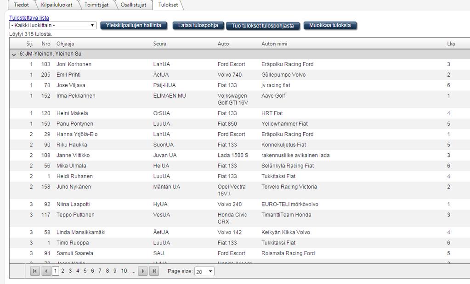Open the Kaikki luokittain dropdown

[x=53, y=25]
